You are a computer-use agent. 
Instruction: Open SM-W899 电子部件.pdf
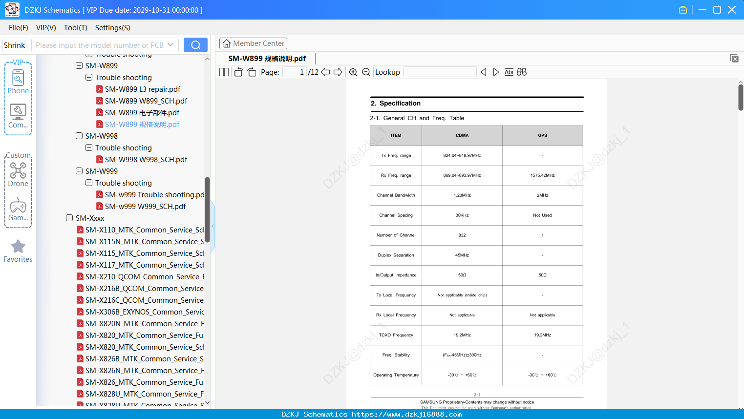click(142, 112)
